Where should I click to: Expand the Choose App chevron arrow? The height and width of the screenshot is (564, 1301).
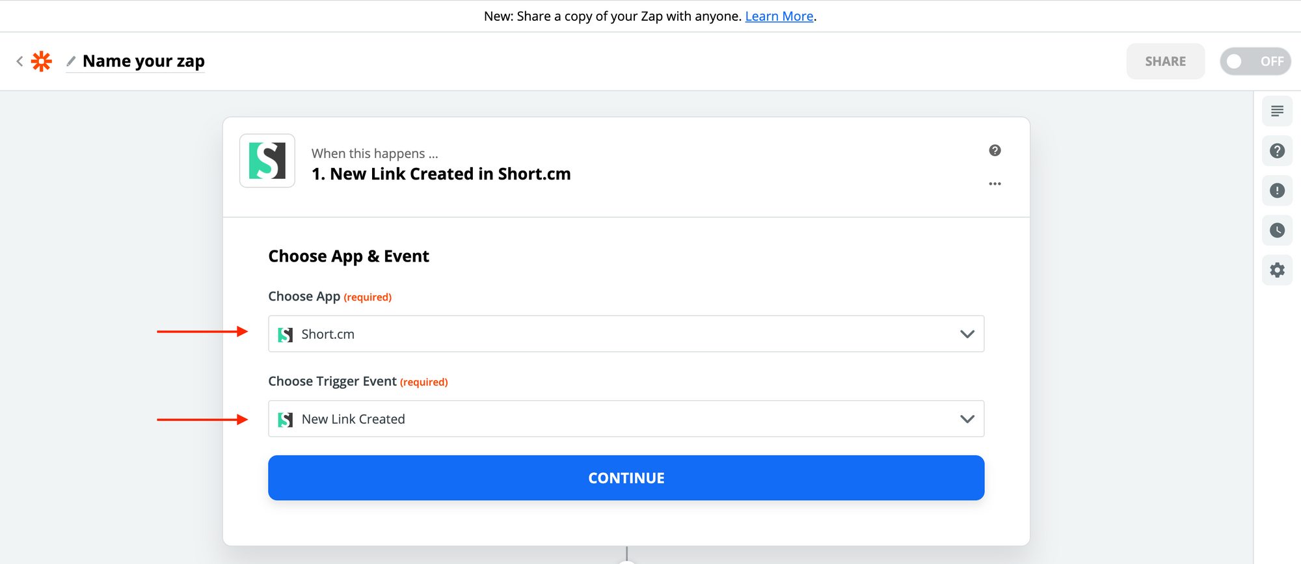[967, 334]
